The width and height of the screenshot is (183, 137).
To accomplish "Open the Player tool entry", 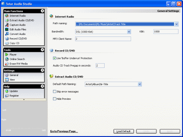I will coord(13,54).
